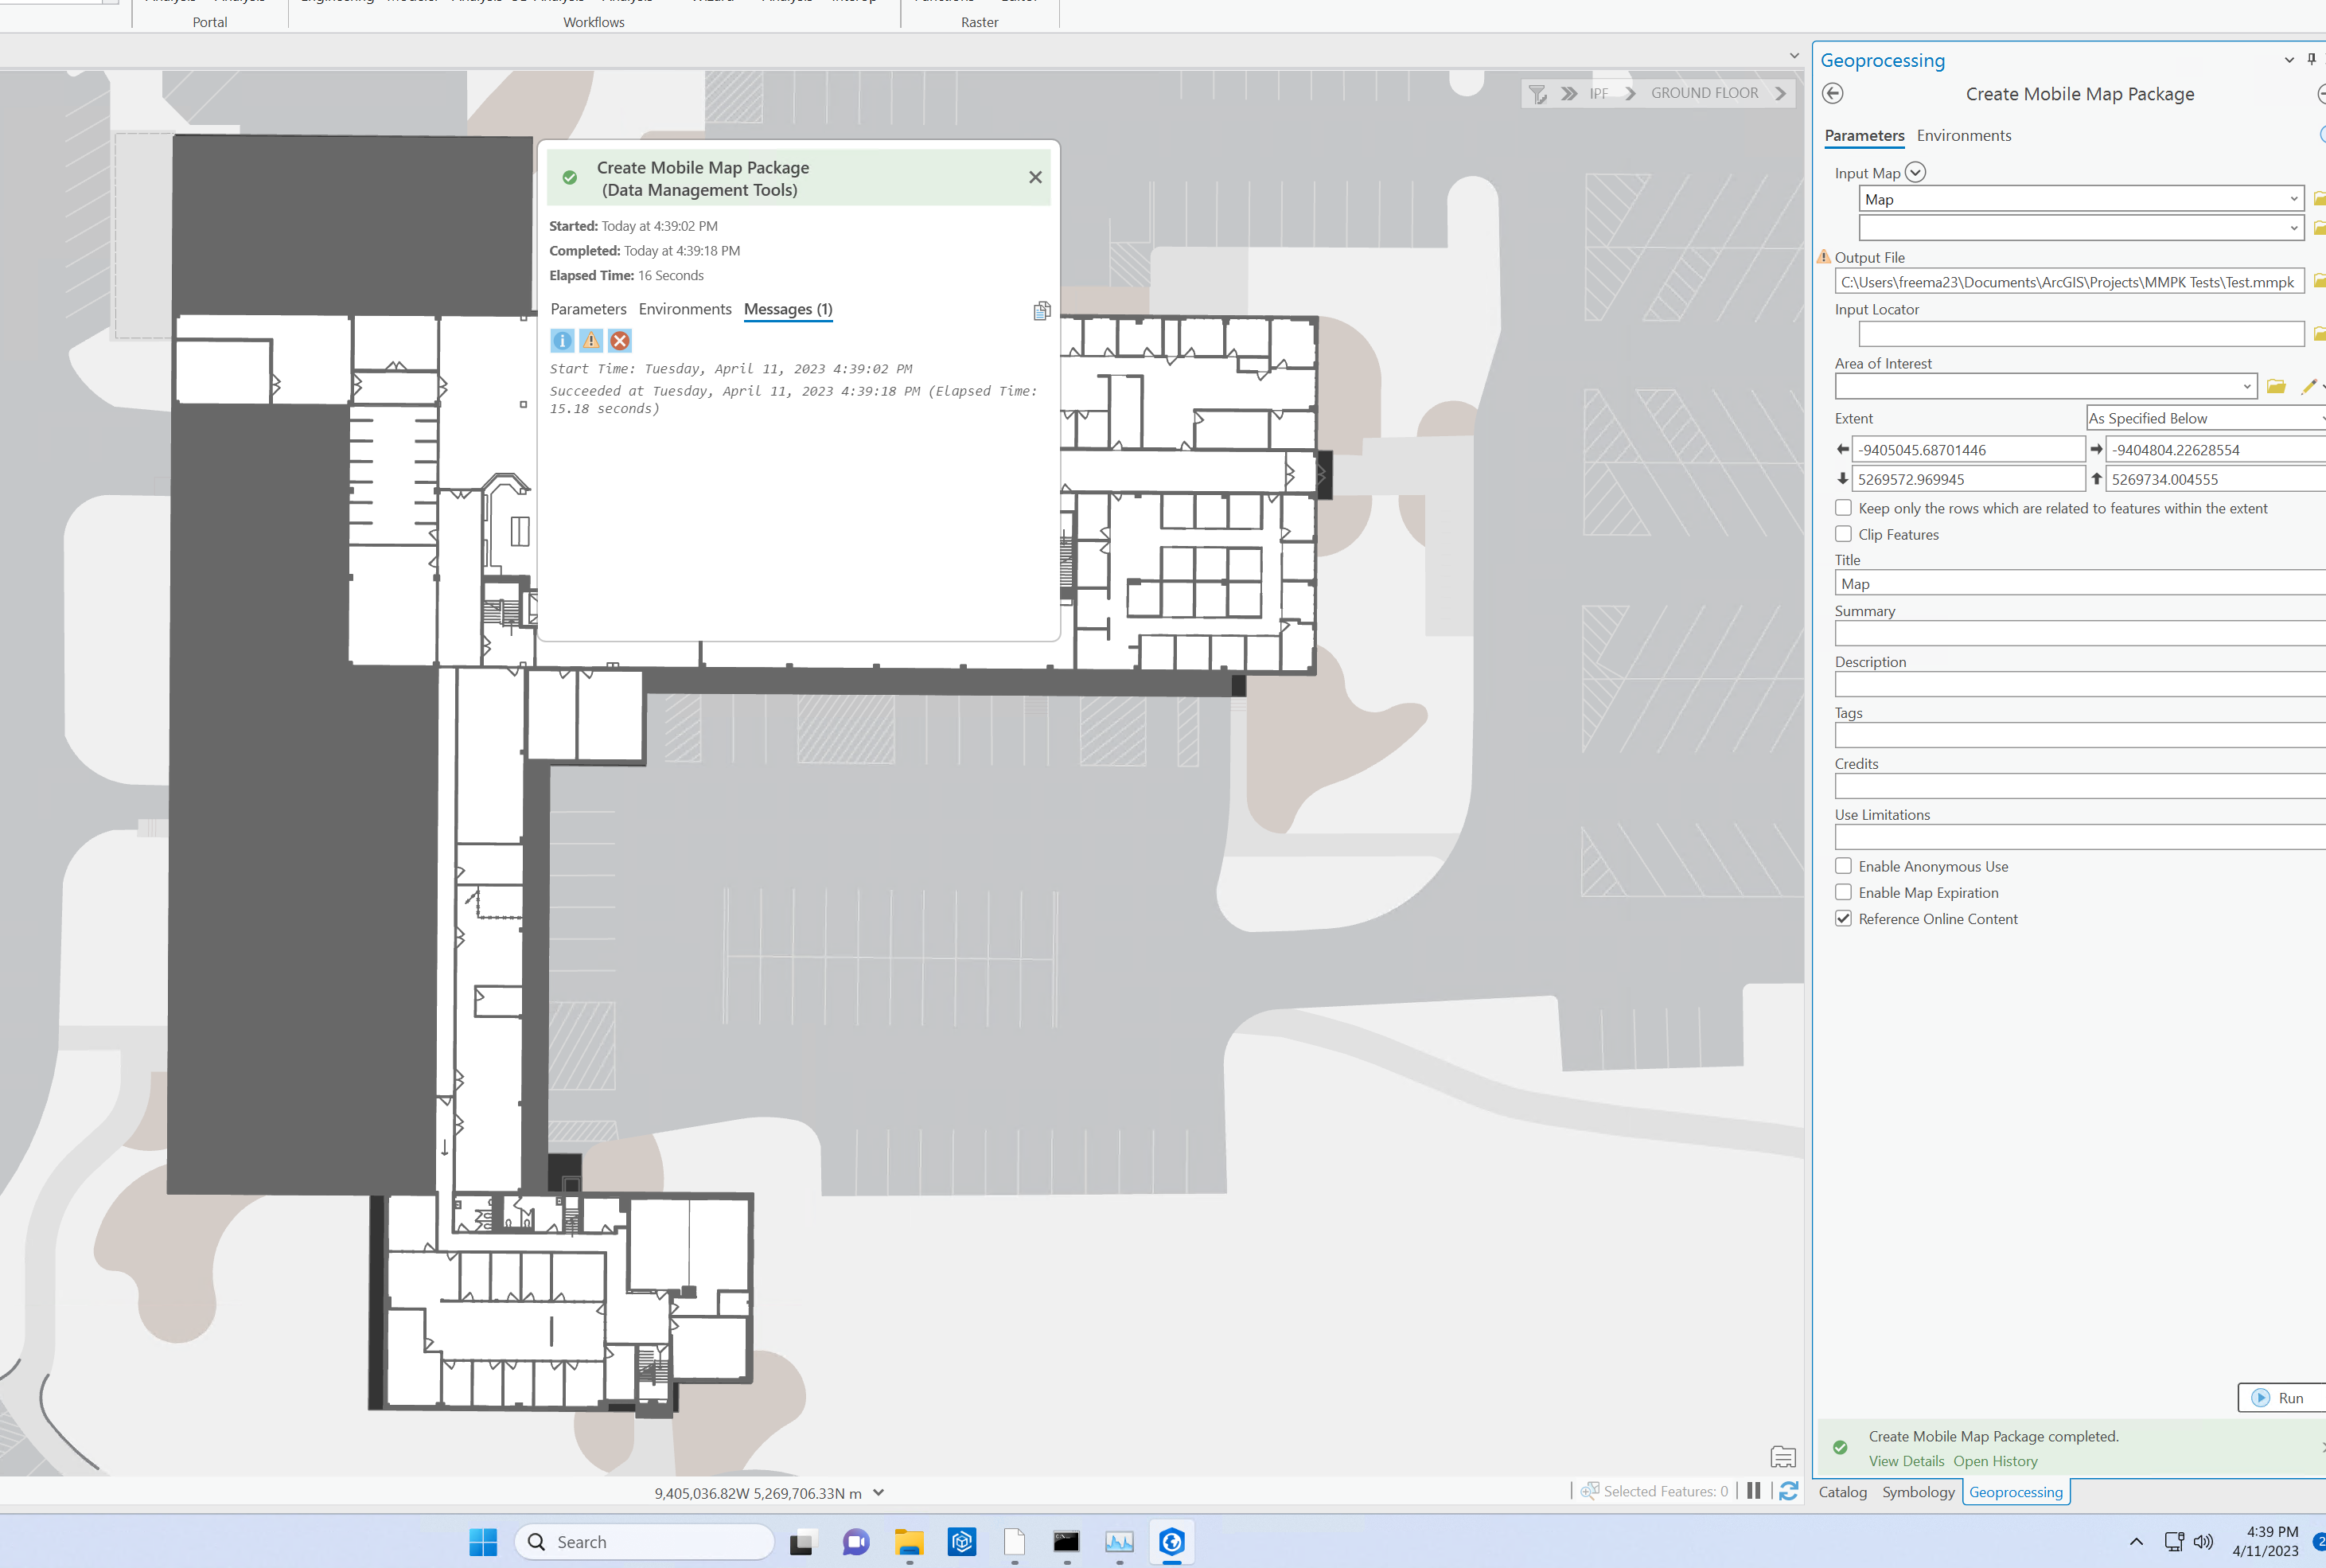2326x1568 pixels.
Task: Expand the Area of Interest dropdown
Action: click(2246, 386)
